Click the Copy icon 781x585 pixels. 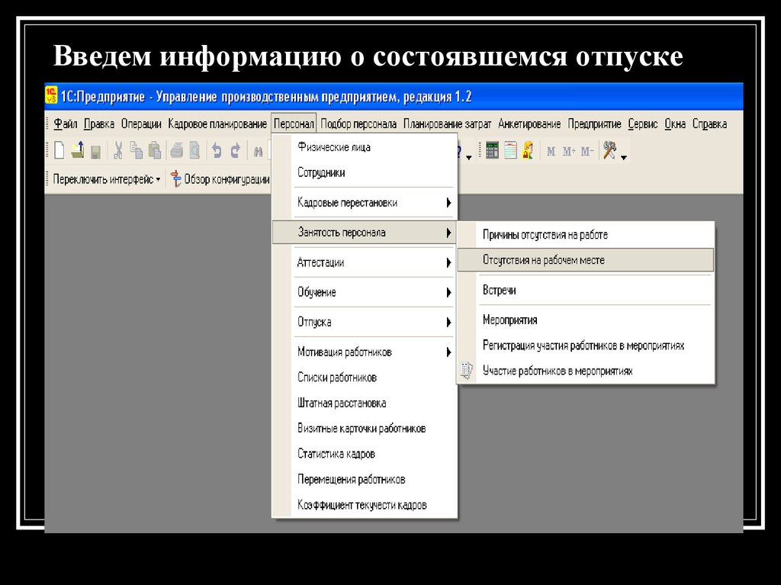click(x=136, y=150)
